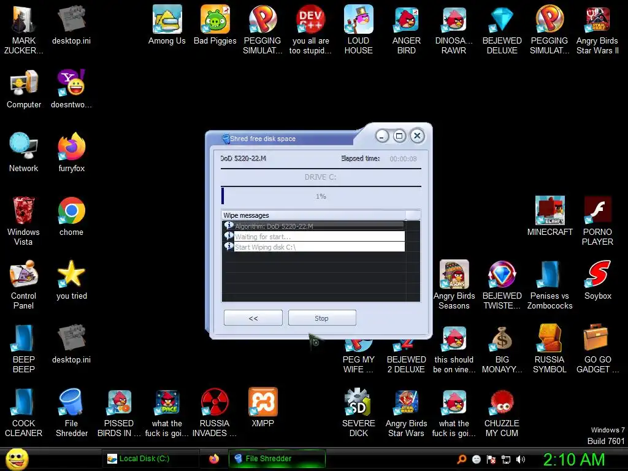Select the BEJEWED TWISTE... icon
The image size is (628, 471).
pos(502,285)
